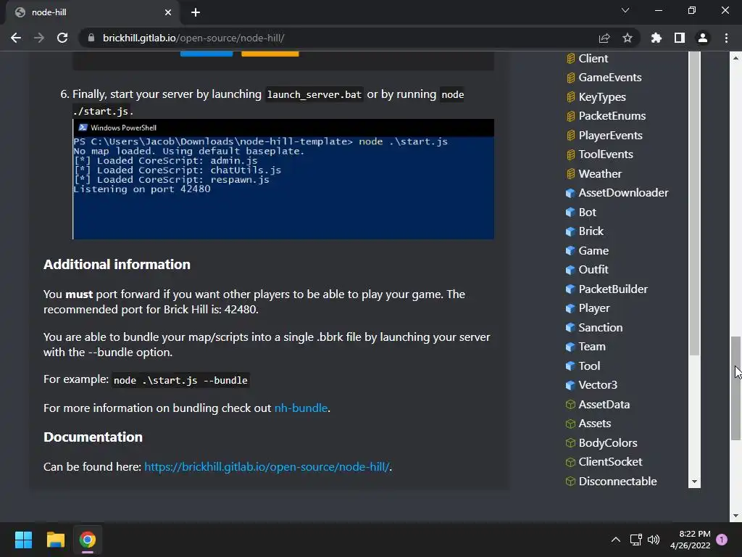Click the lock icon in address bar
This screenshot has height=557, width=742.
[91, 38]
